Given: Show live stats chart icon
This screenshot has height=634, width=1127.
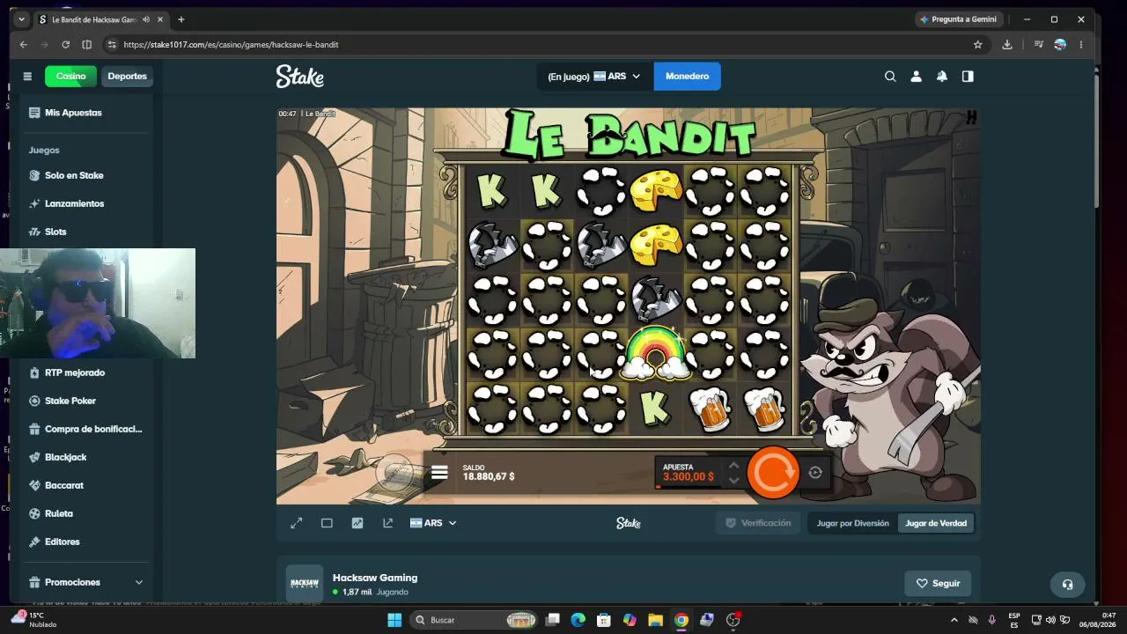Looking at the screenshot, I should (357, 523).
